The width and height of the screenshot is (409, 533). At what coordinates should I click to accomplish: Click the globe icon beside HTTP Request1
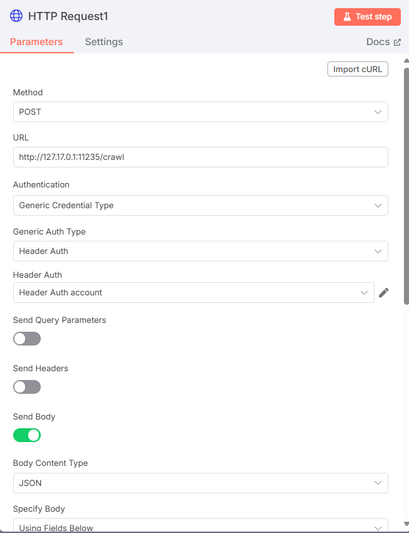click(16, 16)
